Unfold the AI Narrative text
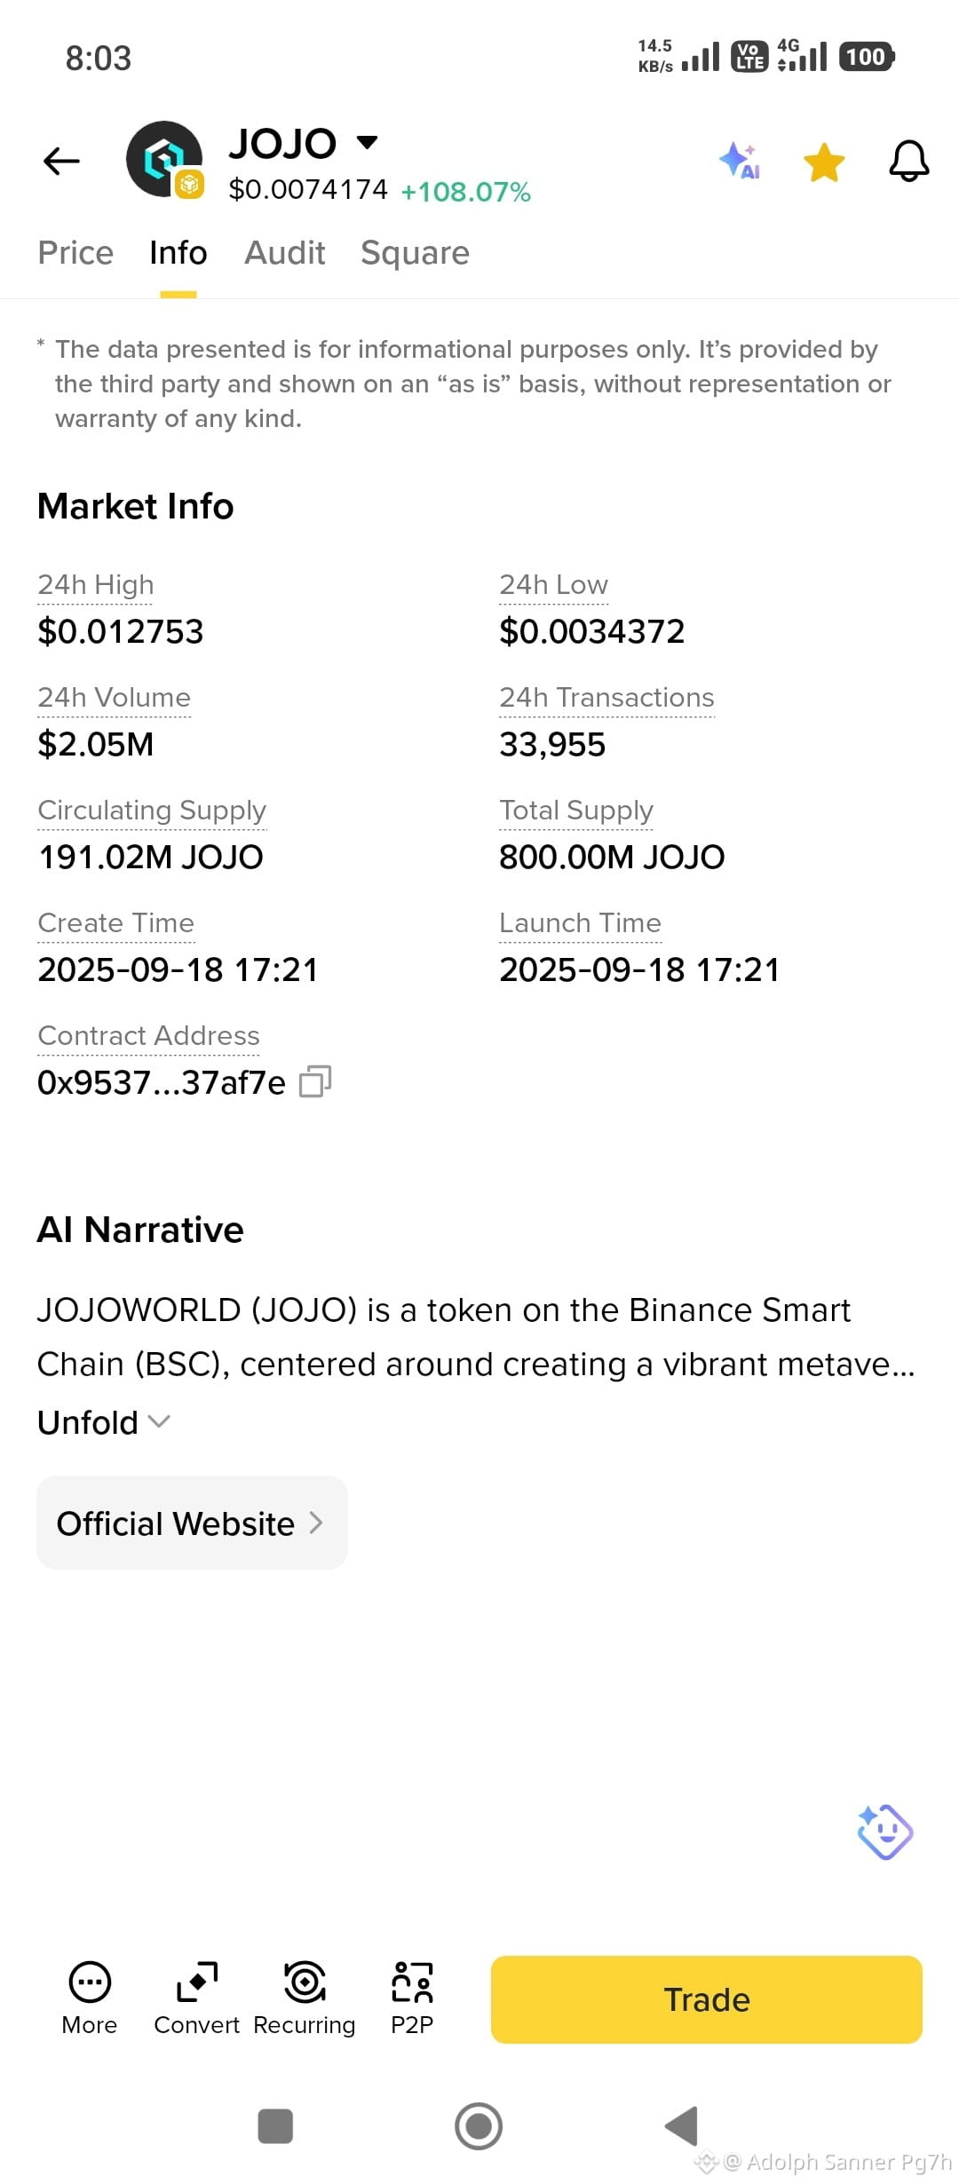Screen dimensions: 959x2184 click(104, 1422)
